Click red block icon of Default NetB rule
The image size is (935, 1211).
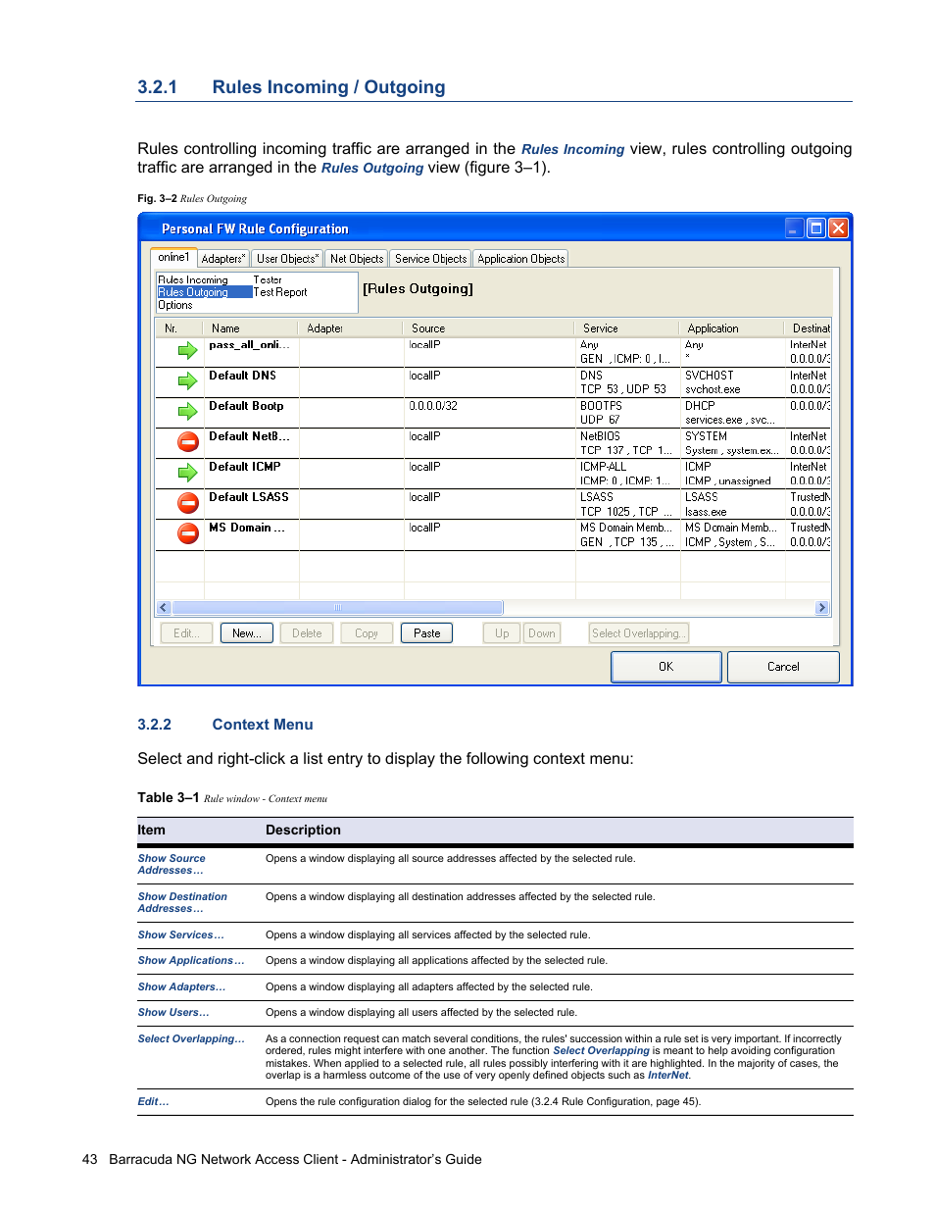(x=188, y=442)
